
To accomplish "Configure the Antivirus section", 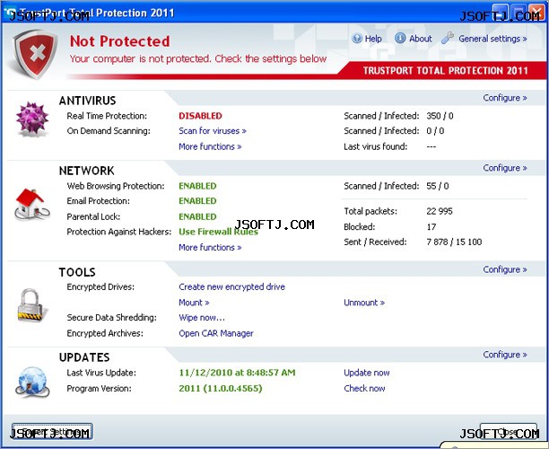I will 505,98.
